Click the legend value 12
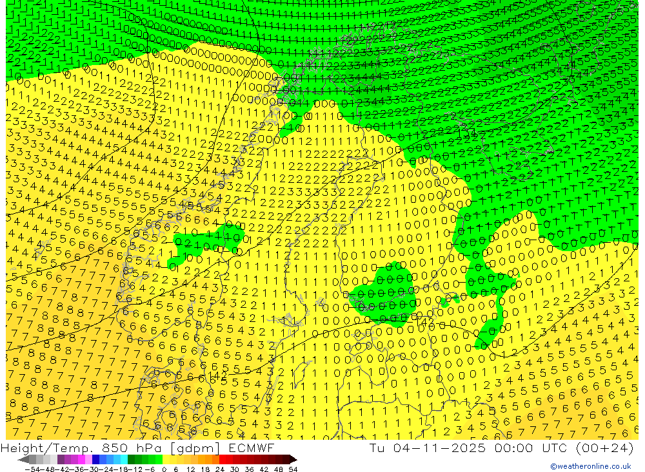This screenshot has height=472, width=645. coord(191,469)
